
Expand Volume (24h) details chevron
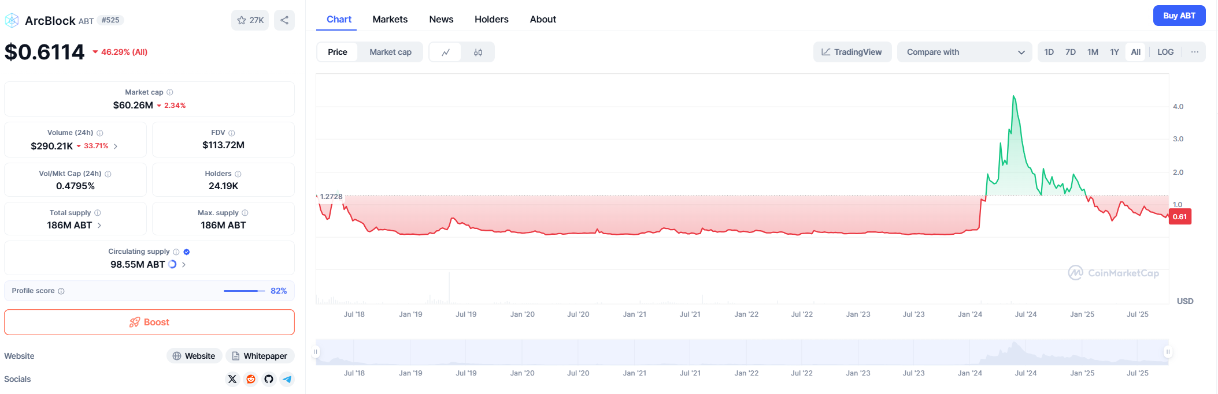tap(116, 147)
